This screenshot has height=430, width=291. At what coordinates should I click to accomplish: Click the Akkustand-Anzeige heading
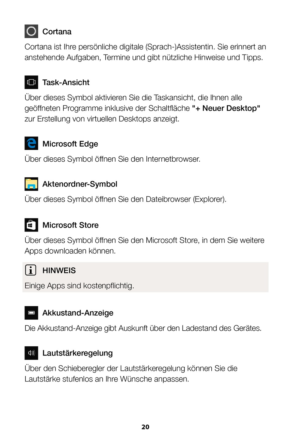pos(78,313)
